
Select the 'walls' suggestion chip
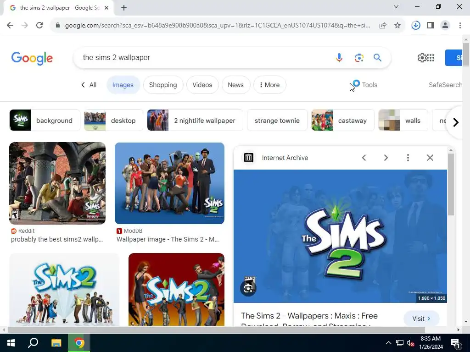tap(403, 121)
